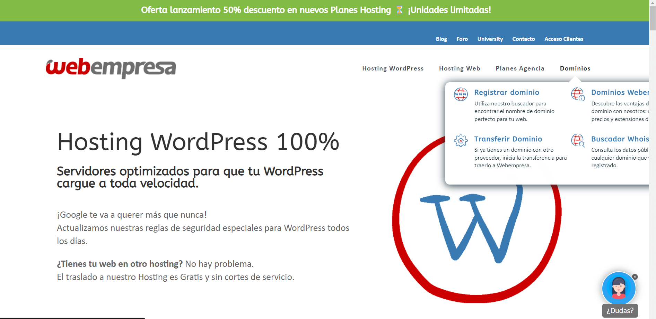Click the ¿Dudas? label button

pos(620,311)
